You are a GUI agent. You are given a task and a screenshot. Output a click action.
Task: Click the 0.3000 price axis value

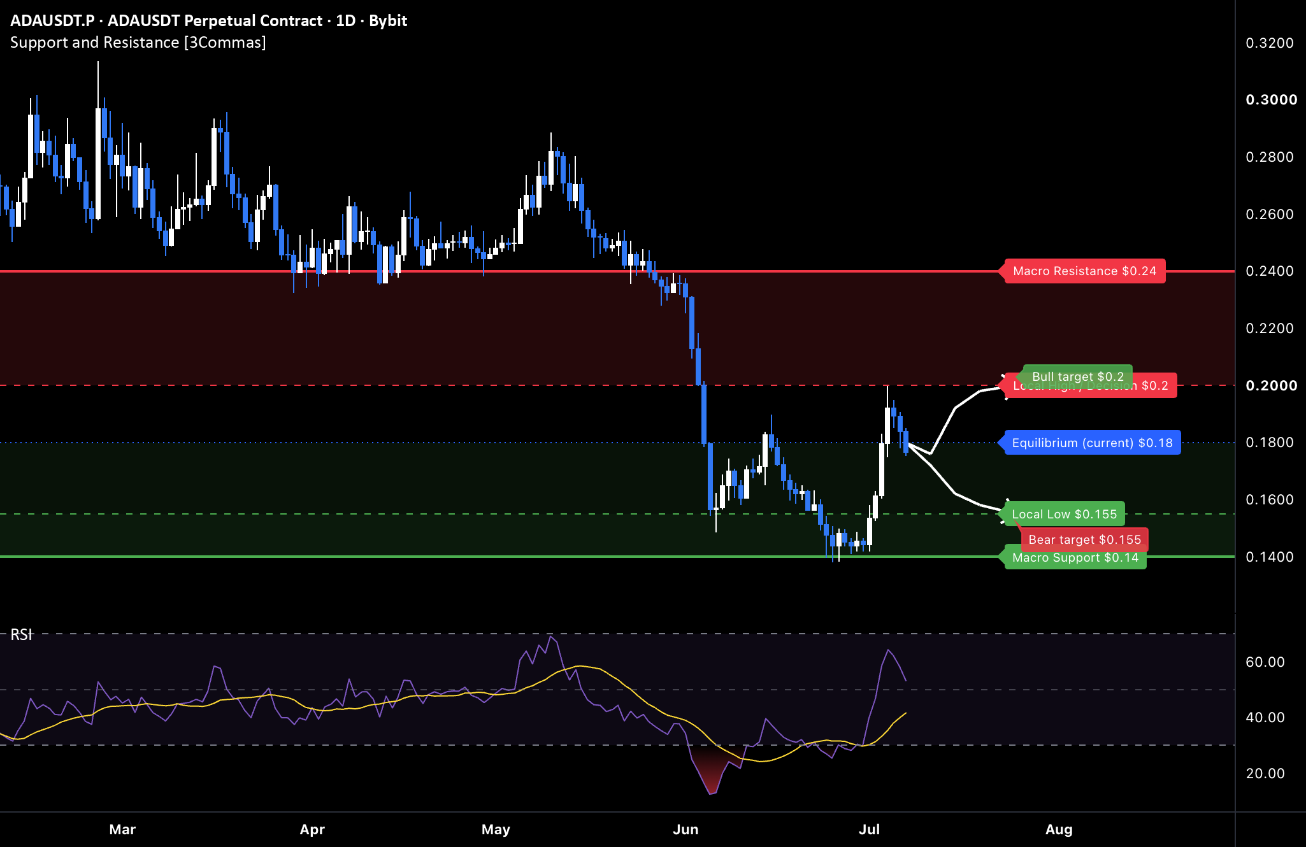tap(1271, 99)
